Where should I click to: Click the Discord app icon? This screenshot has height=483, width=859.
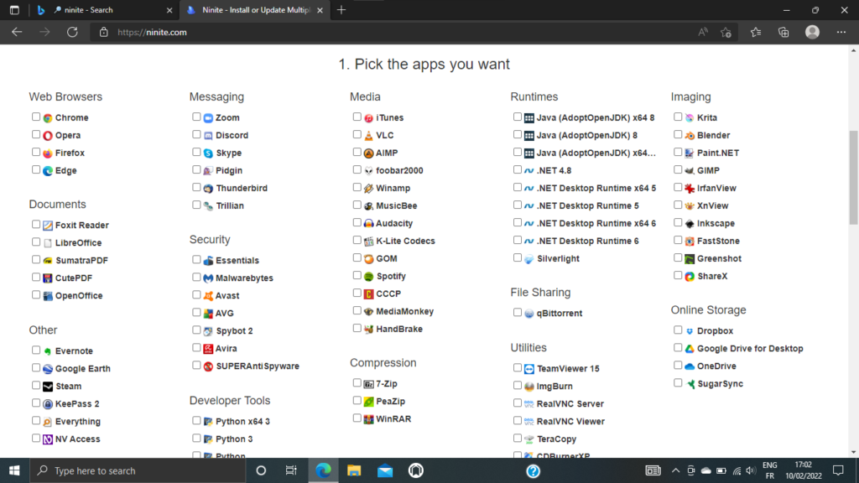tap(208, 135)
